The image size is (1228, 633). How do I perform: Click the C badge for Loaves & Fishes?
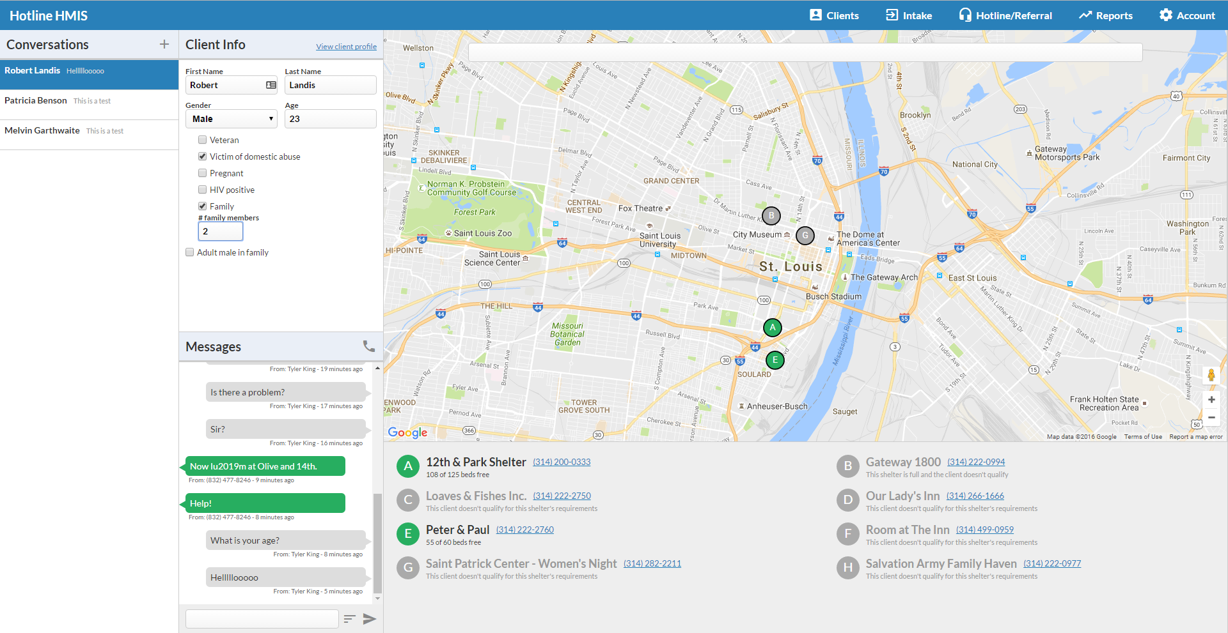tap(408, 500)
